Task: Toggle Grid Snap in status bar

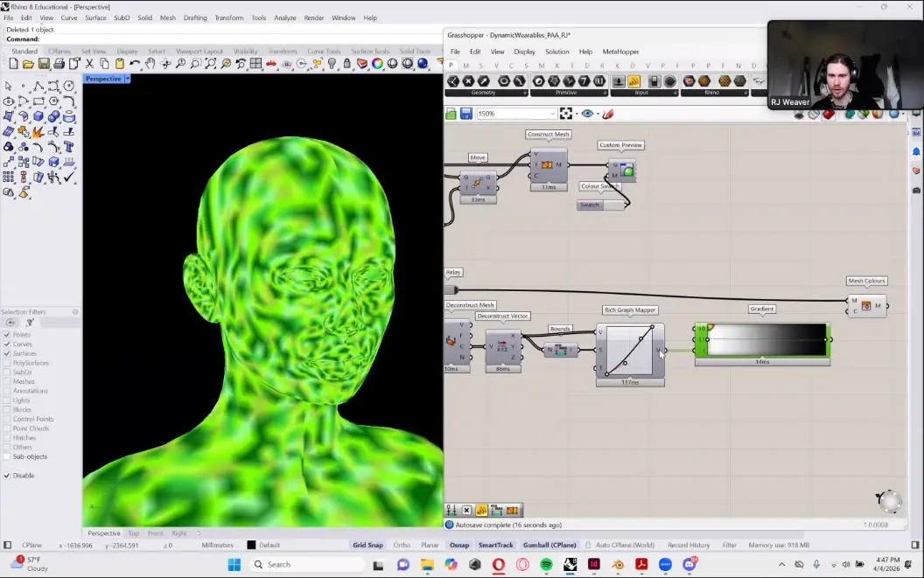Action: [x=367, y=545]
